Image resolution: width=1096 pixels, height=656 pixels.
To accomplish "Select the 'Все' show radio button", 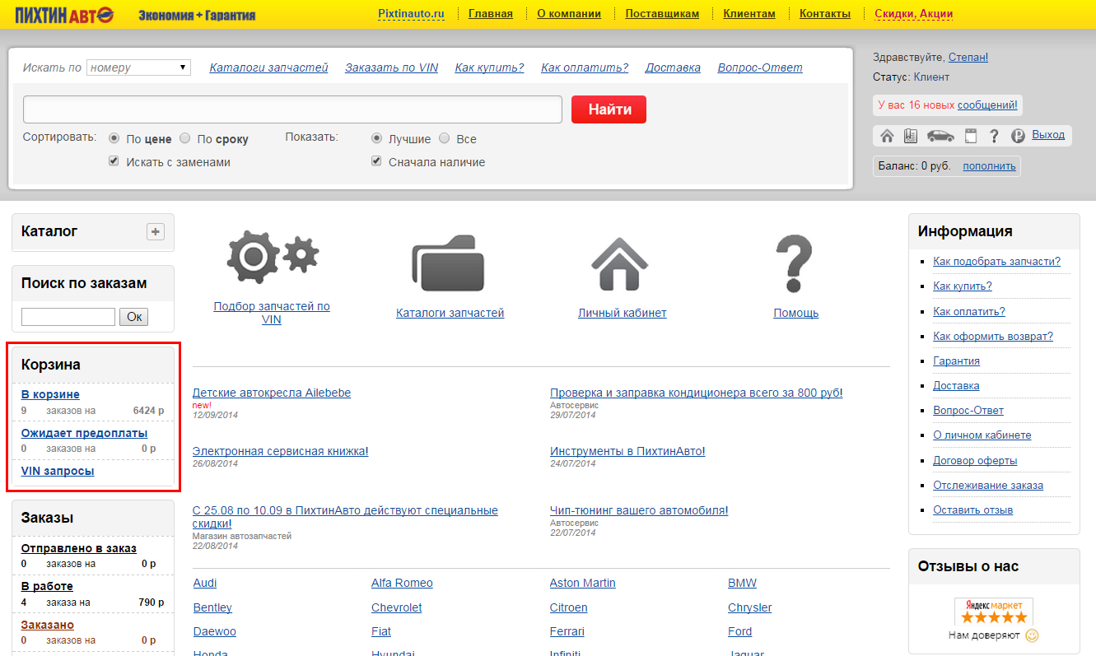I will [x=445, y=139].
